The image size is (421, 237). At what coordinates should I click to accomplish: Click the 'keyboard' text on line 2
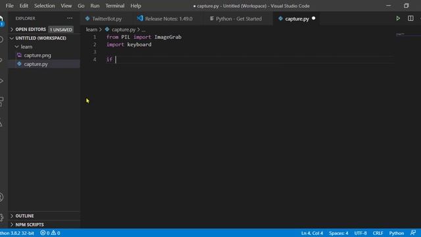point(139,44)
